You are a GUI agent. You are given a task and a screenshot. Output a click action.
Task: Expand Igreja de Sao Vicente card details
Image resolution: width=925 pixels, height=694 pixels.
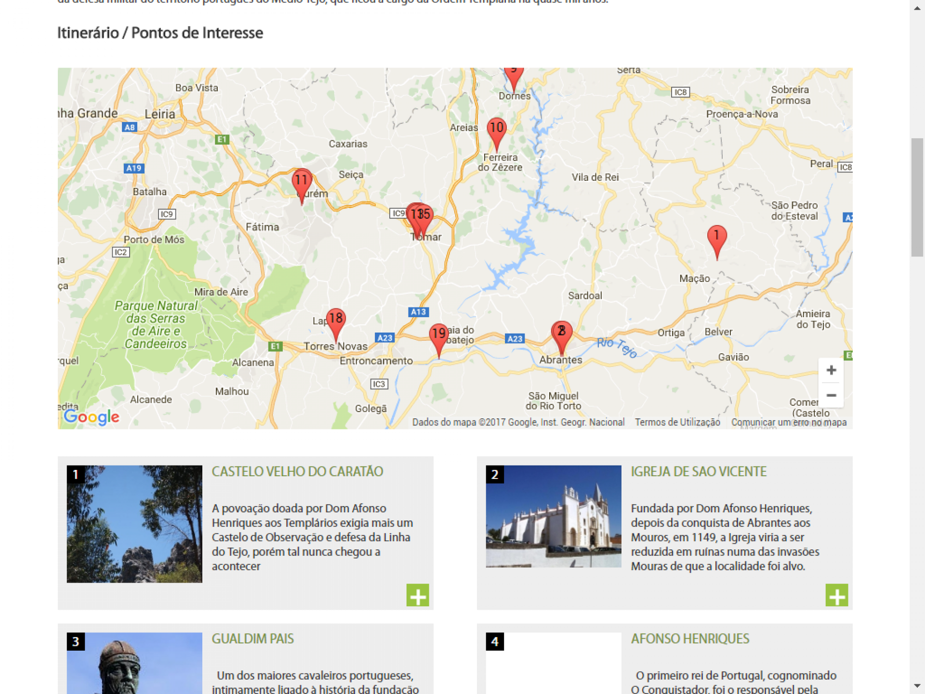click(836, 595)
